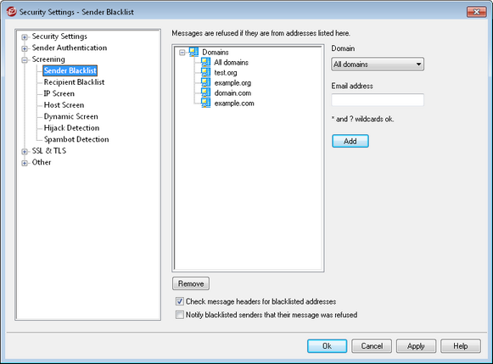Click the test.org domain icon
Image resolution: width=493 pixels, height=364 pixels.
click(205, 72)
